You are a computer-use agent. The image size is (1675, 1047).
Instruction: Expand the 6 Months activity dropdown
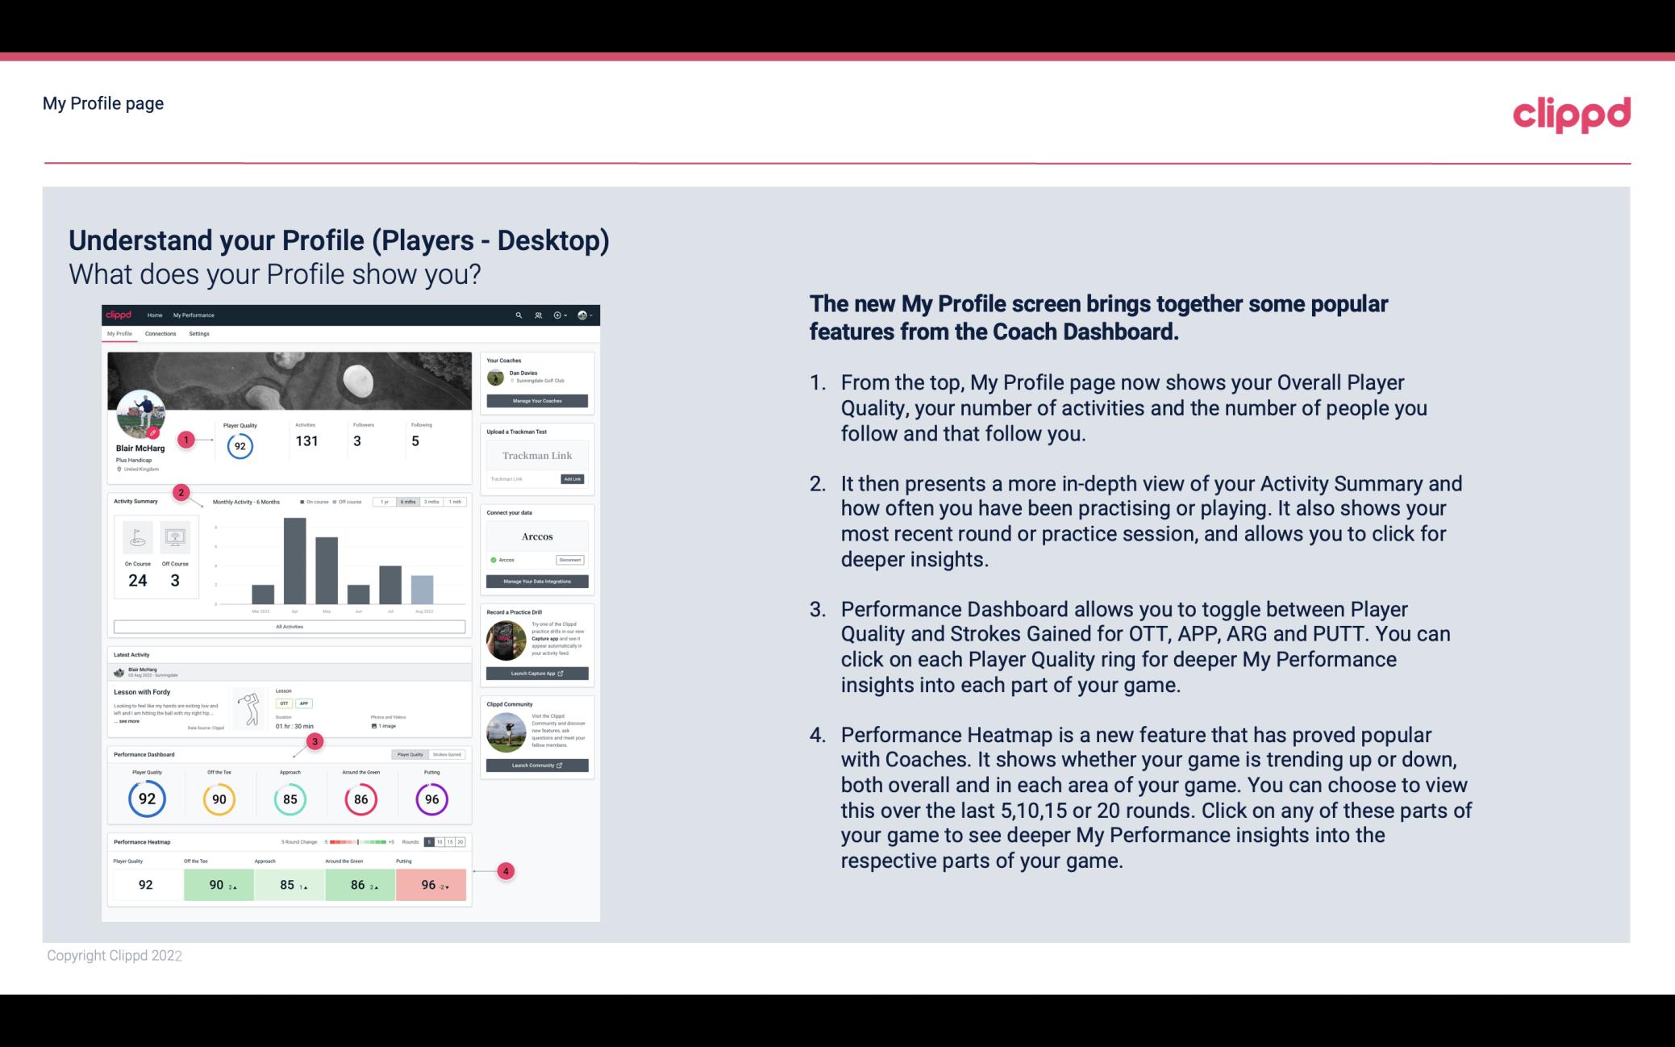[406, 503]
